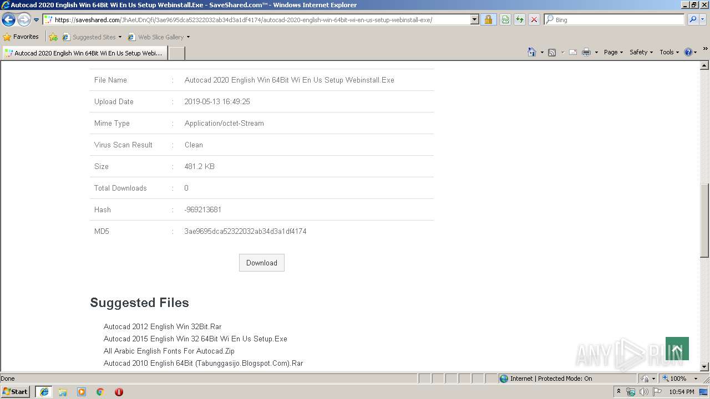Screen dimensions: 710x399
Task: Expand command bar overflow chevron
Action: [x=705, y=49]
